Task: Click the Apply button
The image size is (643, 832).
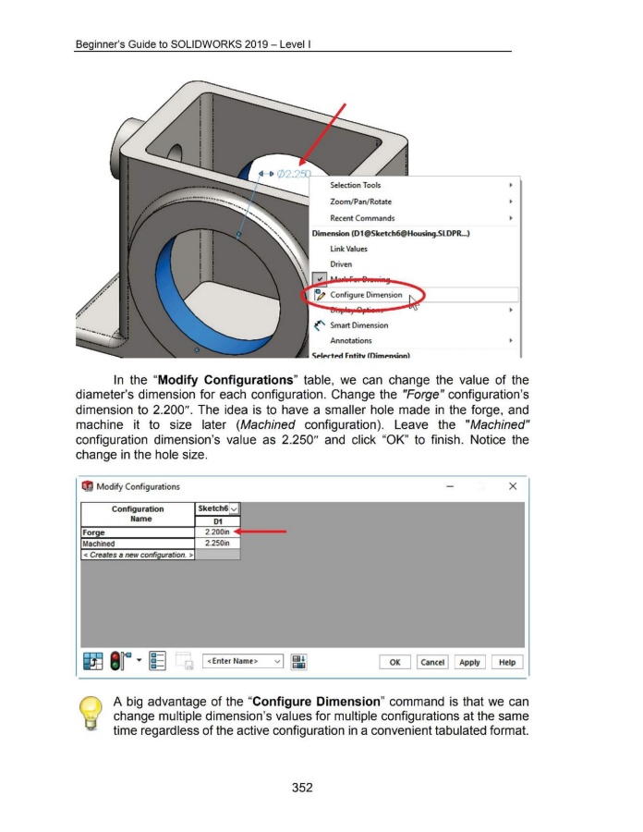Action: coord(468,662)
